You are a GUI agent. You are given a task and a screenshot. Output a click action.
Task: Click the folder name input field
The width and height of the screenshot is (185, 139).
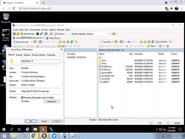click(41, 61)
